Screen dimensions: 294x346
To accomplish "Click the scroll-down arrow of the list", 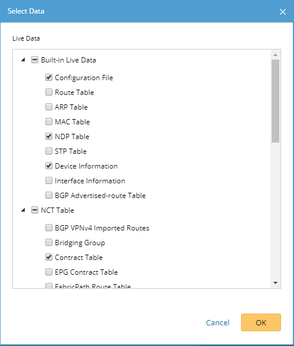I will coord(275,283).
